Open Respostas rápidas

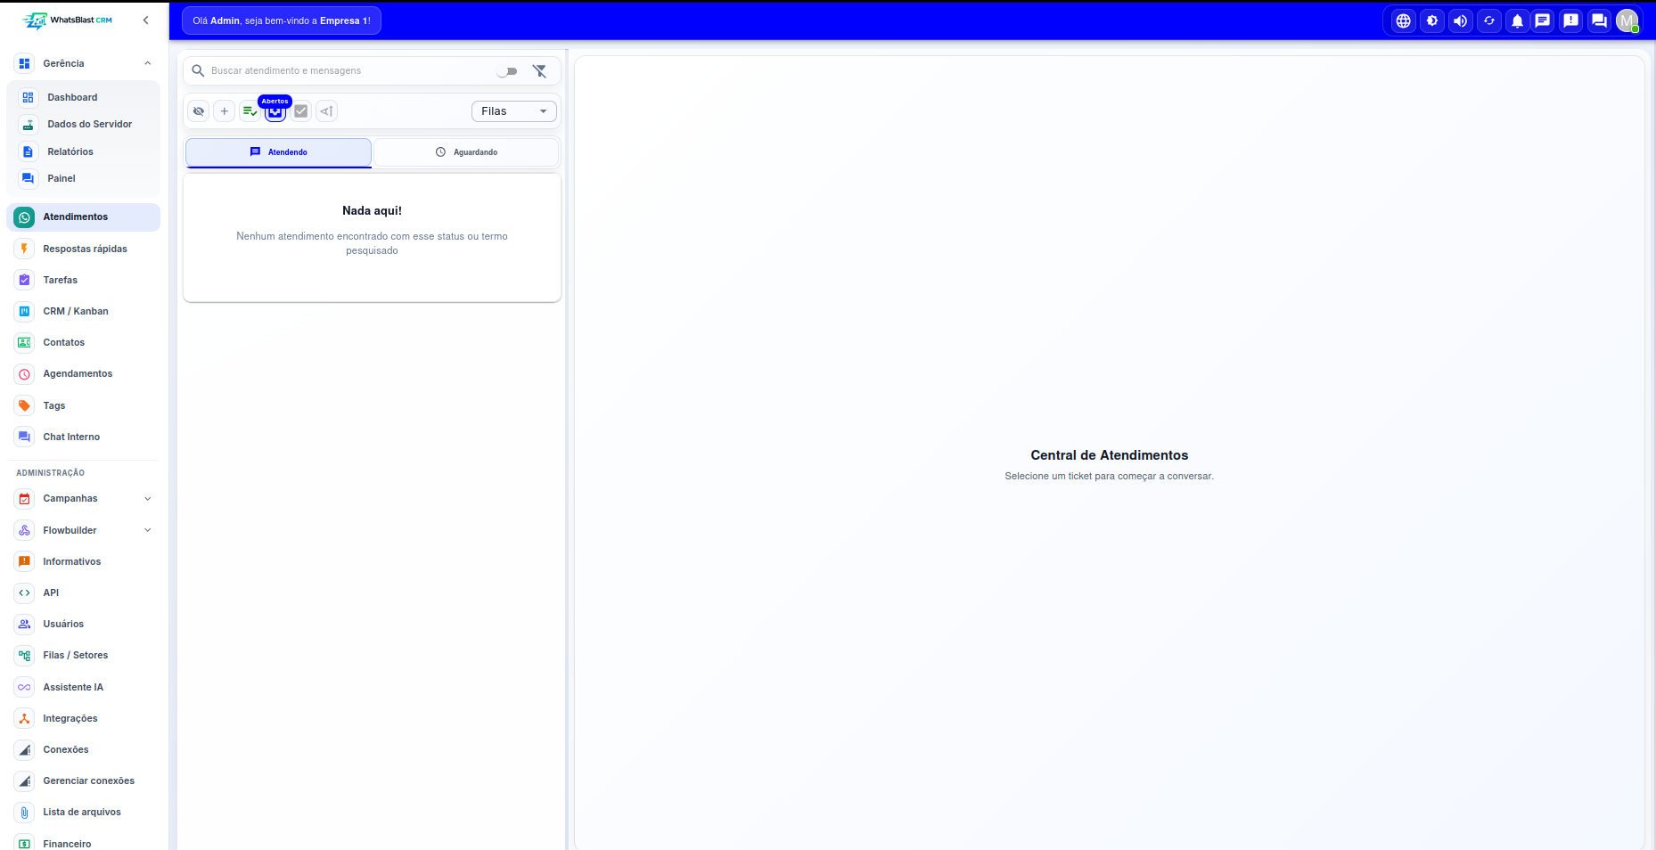coord(84,249)
